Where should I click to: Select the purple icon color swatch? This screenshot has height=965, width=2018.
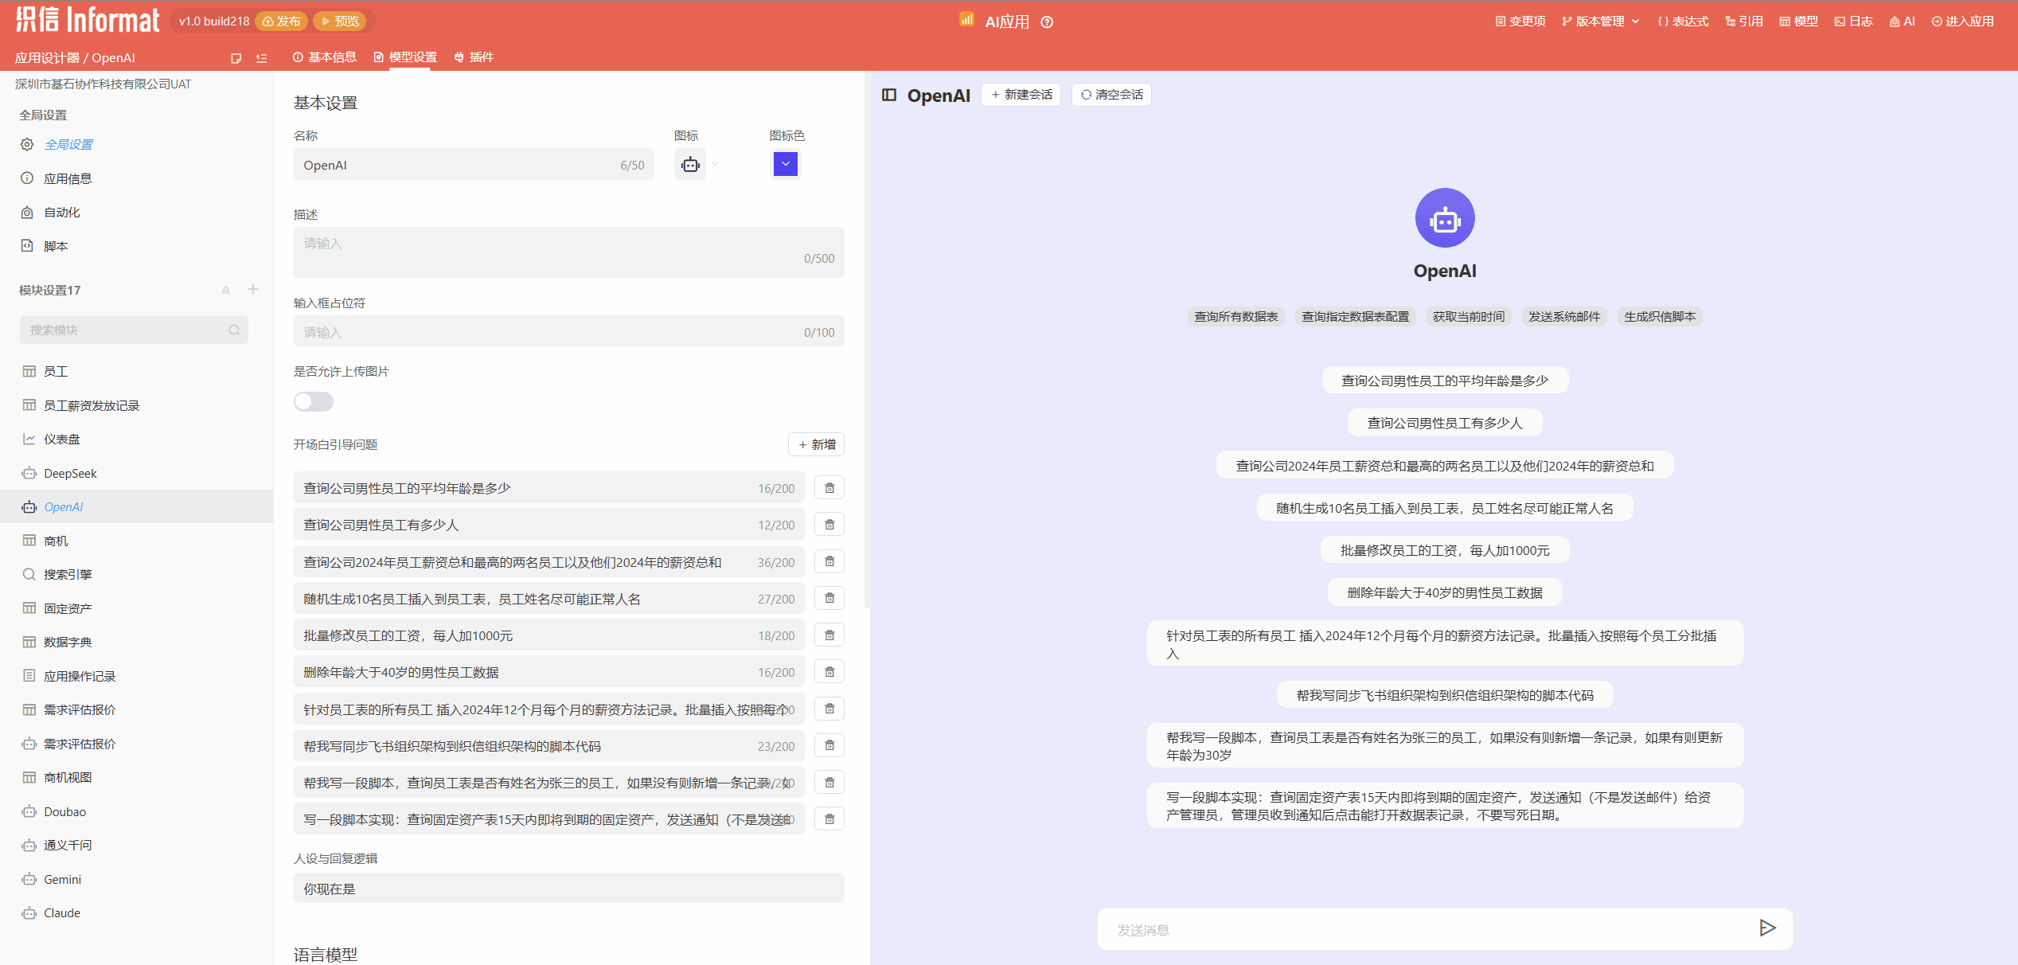785,164
